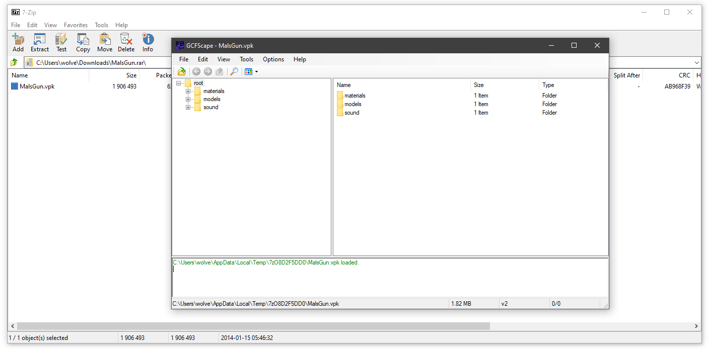This screenshot has width=709, height=349.
Task: Click the 7-Zip scrollbar left arrow
Action: (x=12, y=326)
